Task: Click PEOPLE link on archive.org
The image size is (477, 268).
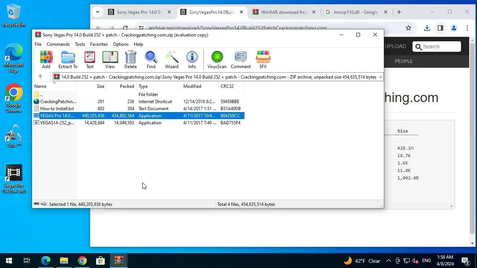Action: point(404,61)
